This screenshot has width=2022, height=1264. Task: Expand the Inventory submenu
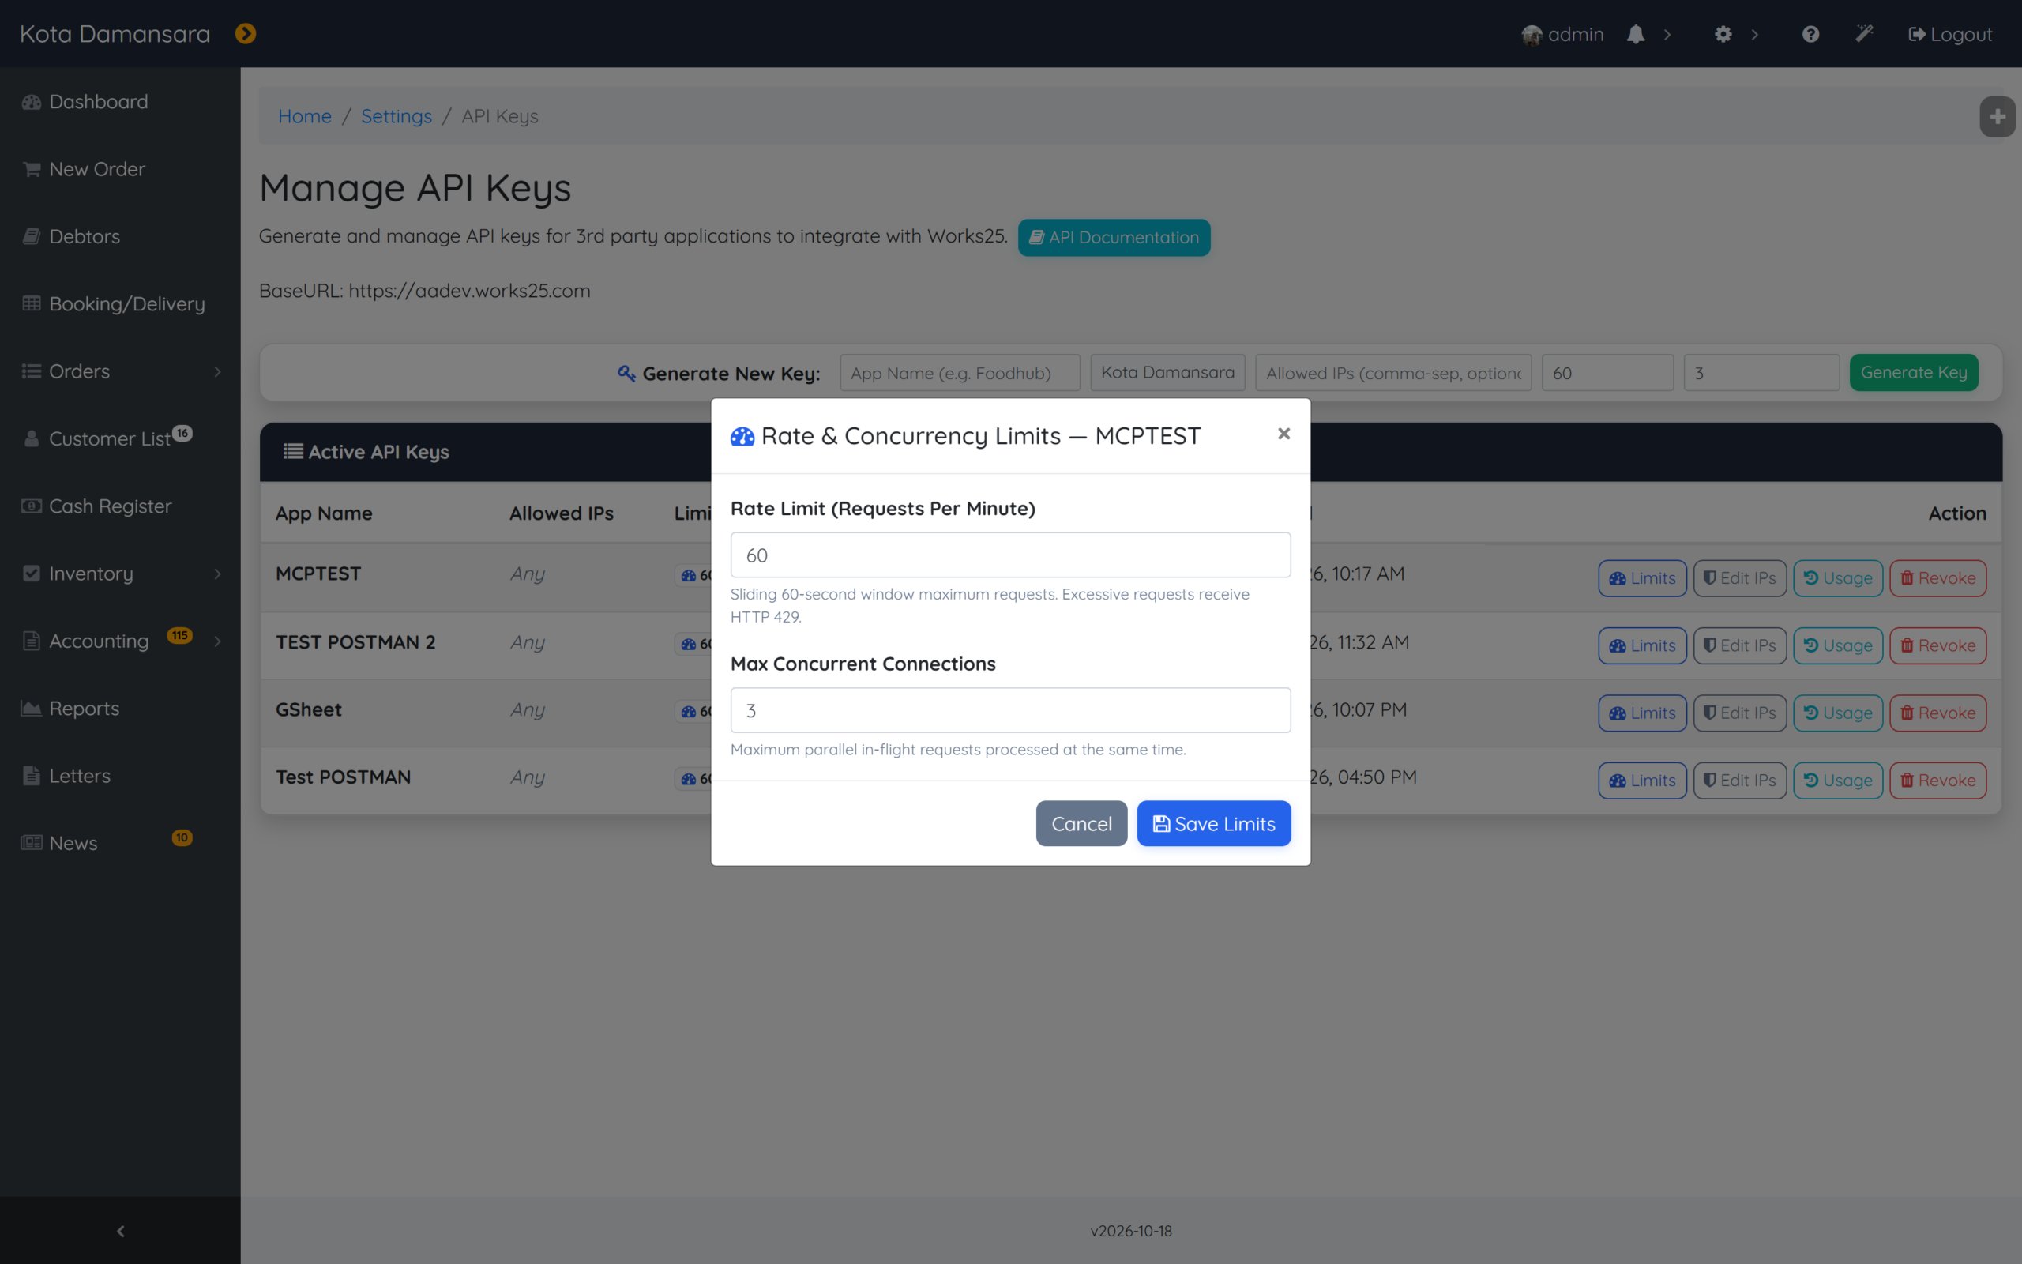coord(217,574)
